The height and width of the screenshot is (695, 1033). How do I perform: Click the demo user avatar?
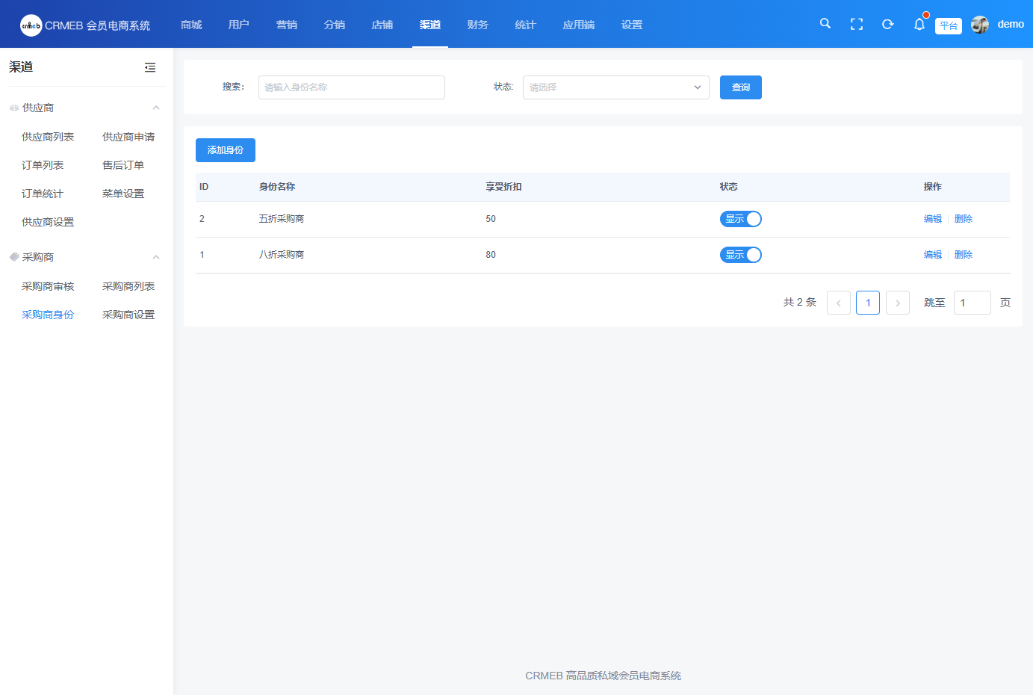[x=979, y=25]
